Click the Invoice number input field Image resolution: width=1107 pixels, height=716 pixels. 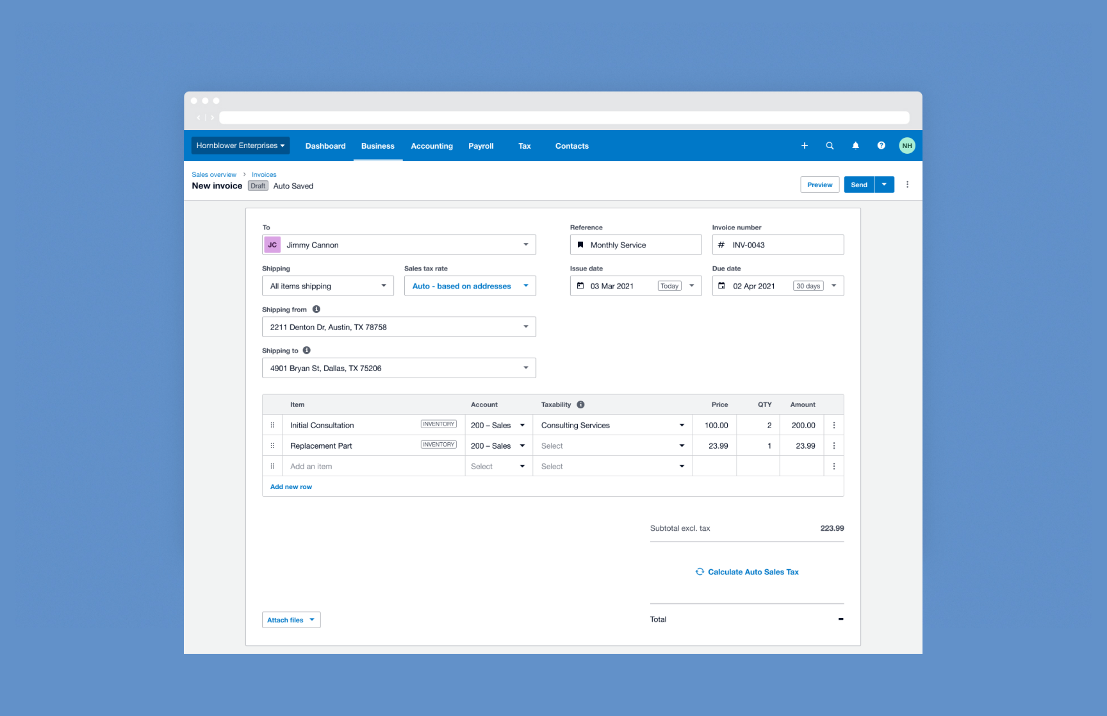point(785,246)
